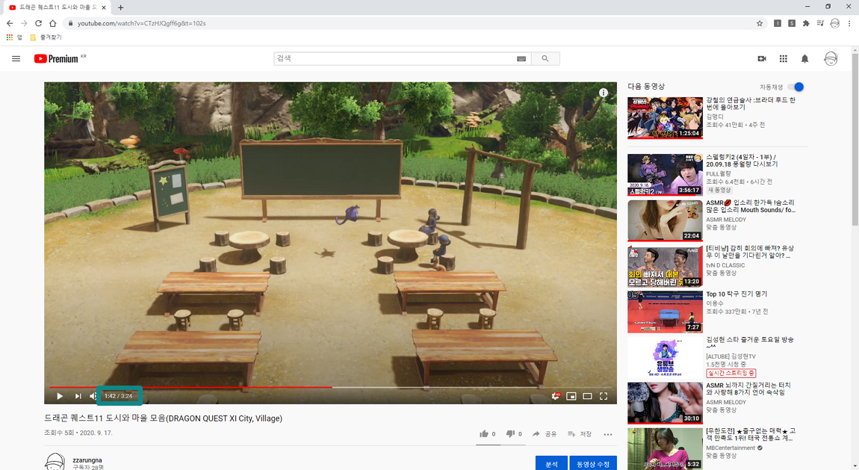
Task: Toggle the 자동재생 autoplay switch
Action: point(796,87)
